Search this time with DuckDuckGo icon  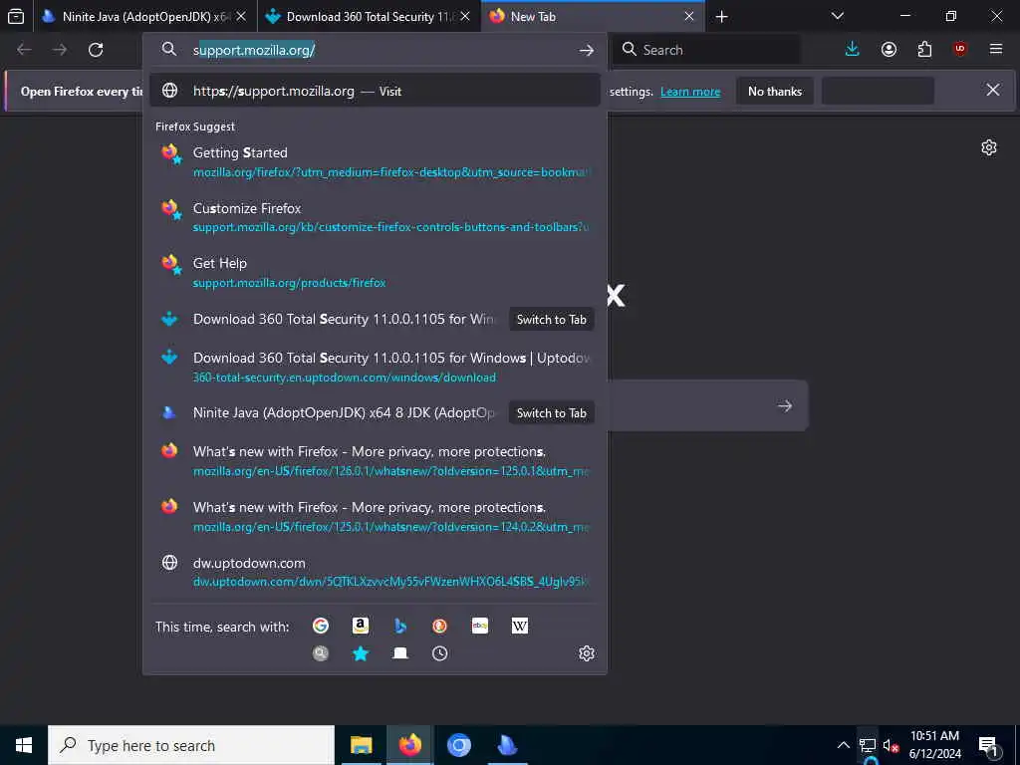click(x=439, y=626)
